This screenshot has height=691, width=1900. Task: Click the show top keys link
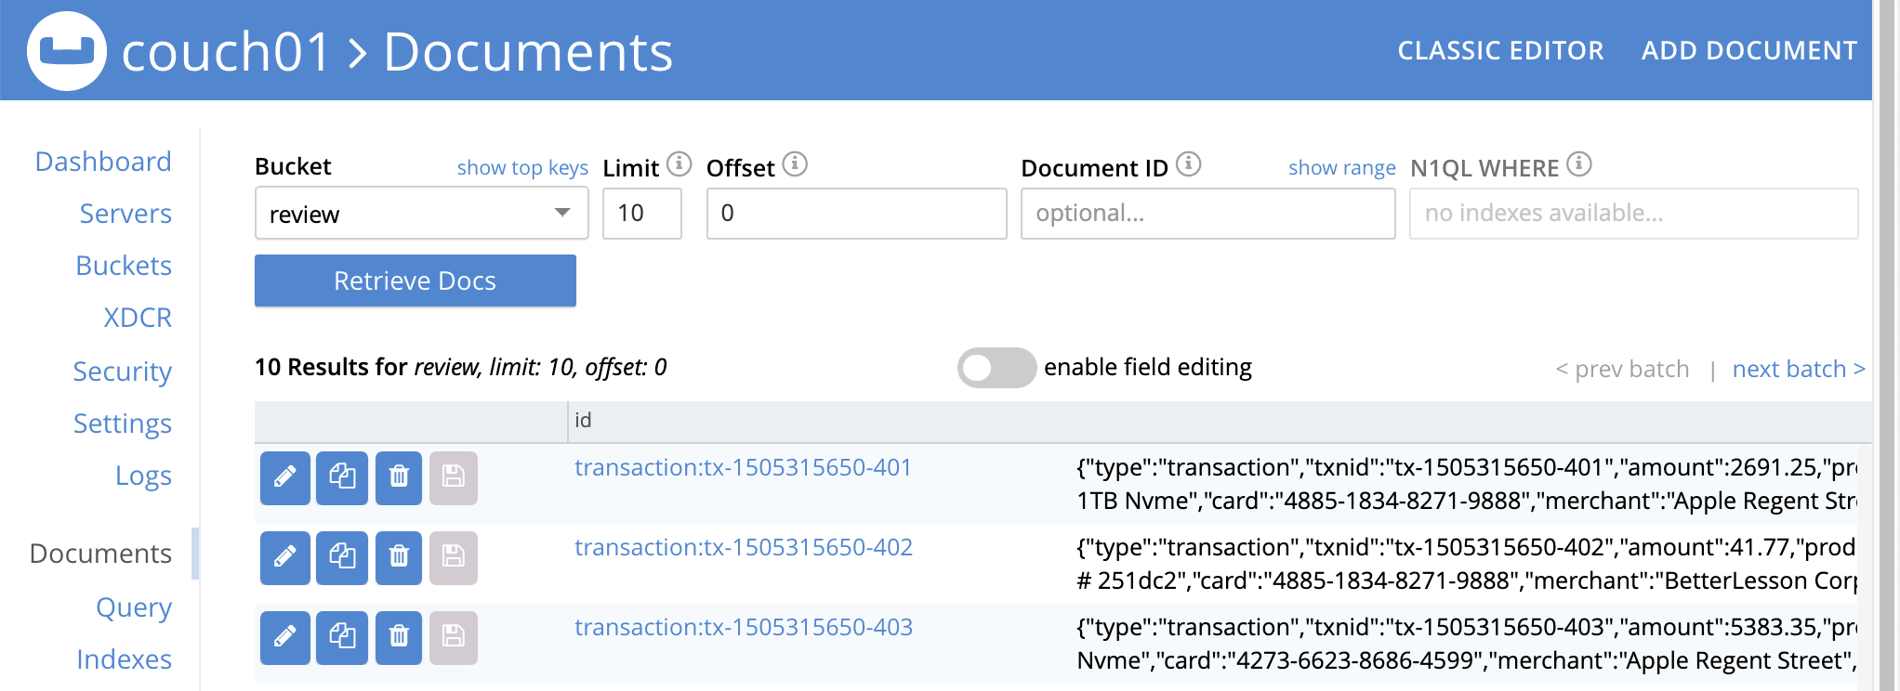pos(522,168)
